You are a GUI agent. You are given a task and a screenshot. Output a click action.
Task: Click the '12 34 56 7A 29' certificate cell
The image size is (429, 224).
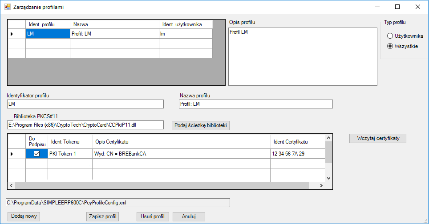pos(298,154)
